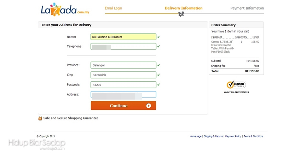Click the padlock secure shopping icon

click(40, 118)
